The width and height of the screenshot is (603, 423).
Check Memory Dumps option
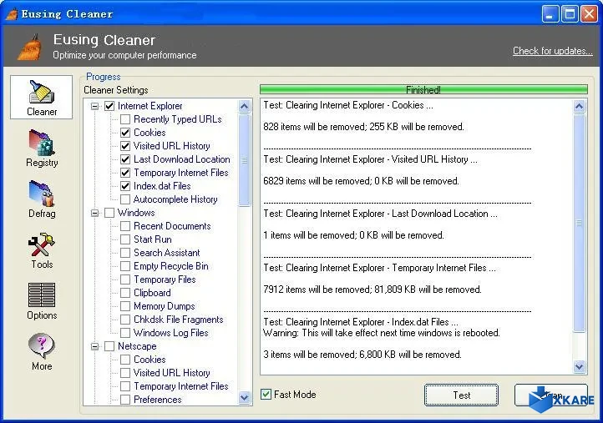tap(125, 306)
